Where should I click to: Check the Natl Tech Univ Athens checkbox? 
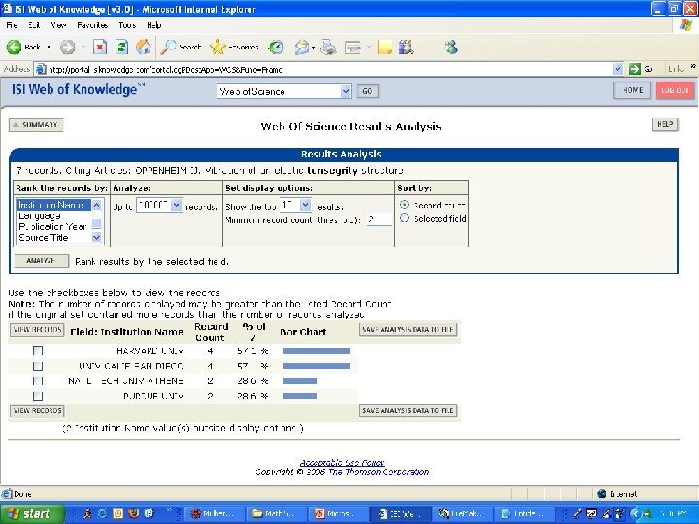[38, 381]
